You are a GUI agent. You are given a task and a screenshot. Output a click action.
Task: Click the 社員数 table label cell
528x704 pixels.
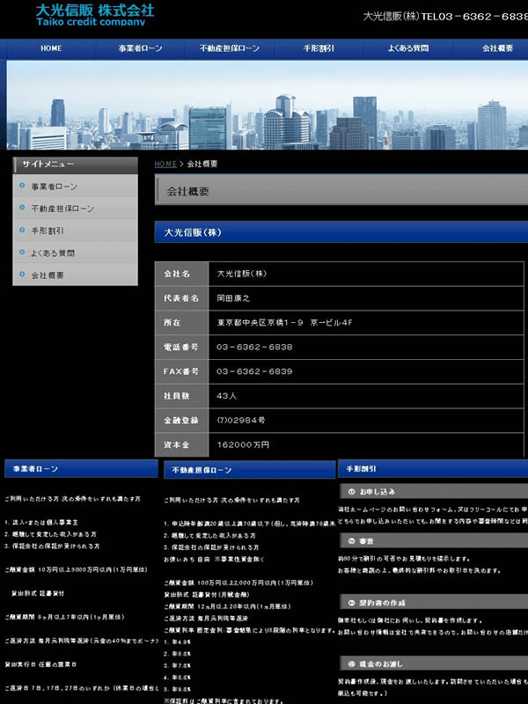182,396
